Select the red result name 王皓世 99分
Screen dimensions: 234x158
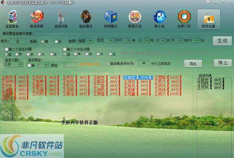(107, 78)
